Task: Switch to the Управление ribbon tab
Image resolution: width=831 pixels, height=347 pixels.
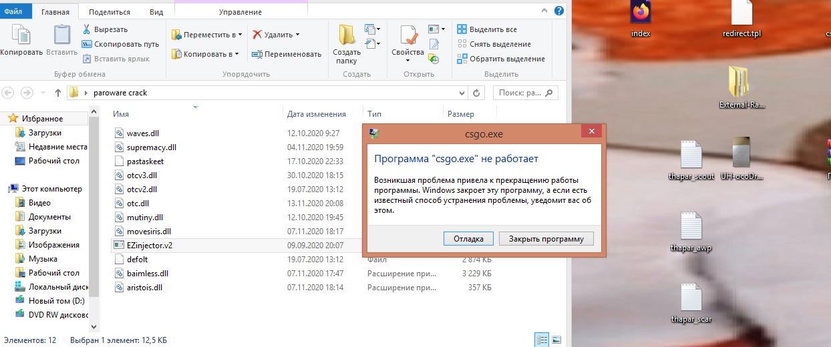Action: (x=240, y=12)
